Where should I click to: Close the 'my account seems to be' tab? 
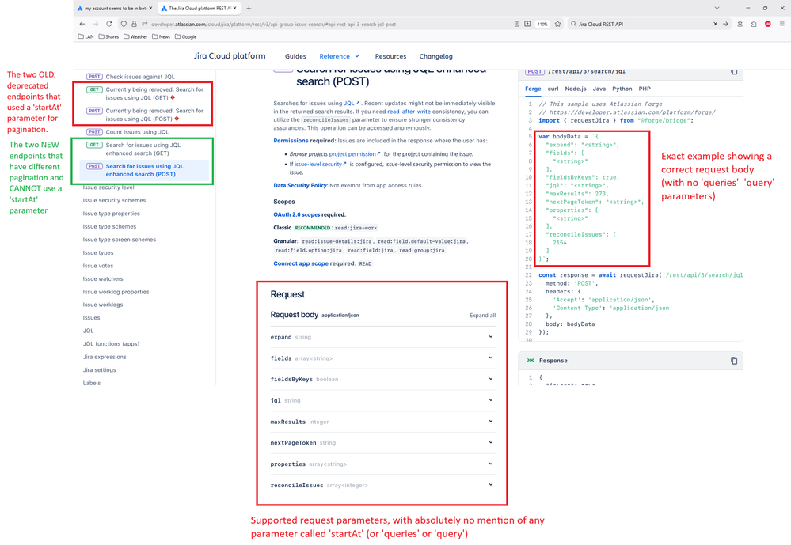pyautogui.click(x=150, y=8)
